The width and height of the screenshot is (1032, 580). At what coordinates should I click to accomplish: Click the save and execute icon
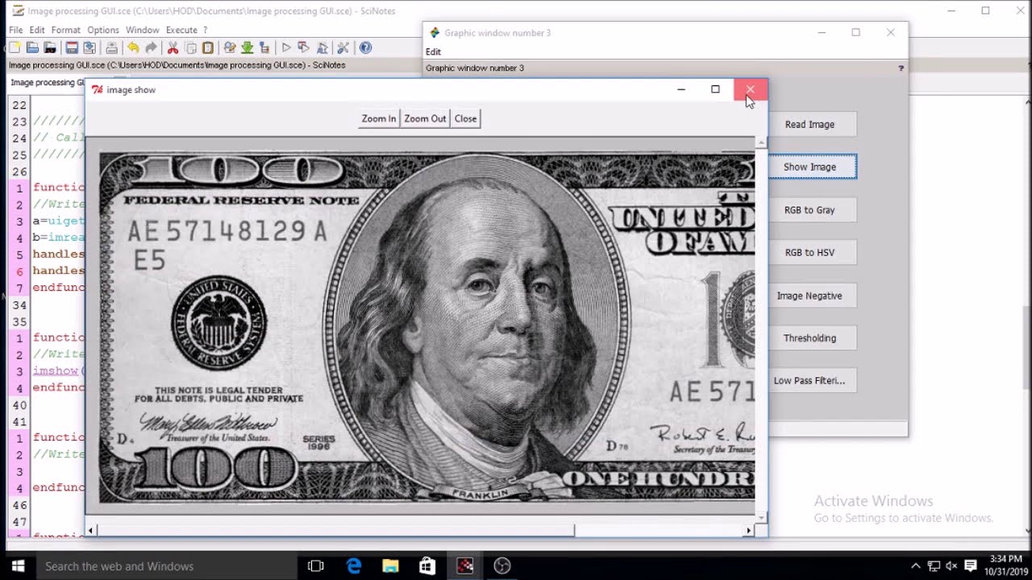pos(303,48)
